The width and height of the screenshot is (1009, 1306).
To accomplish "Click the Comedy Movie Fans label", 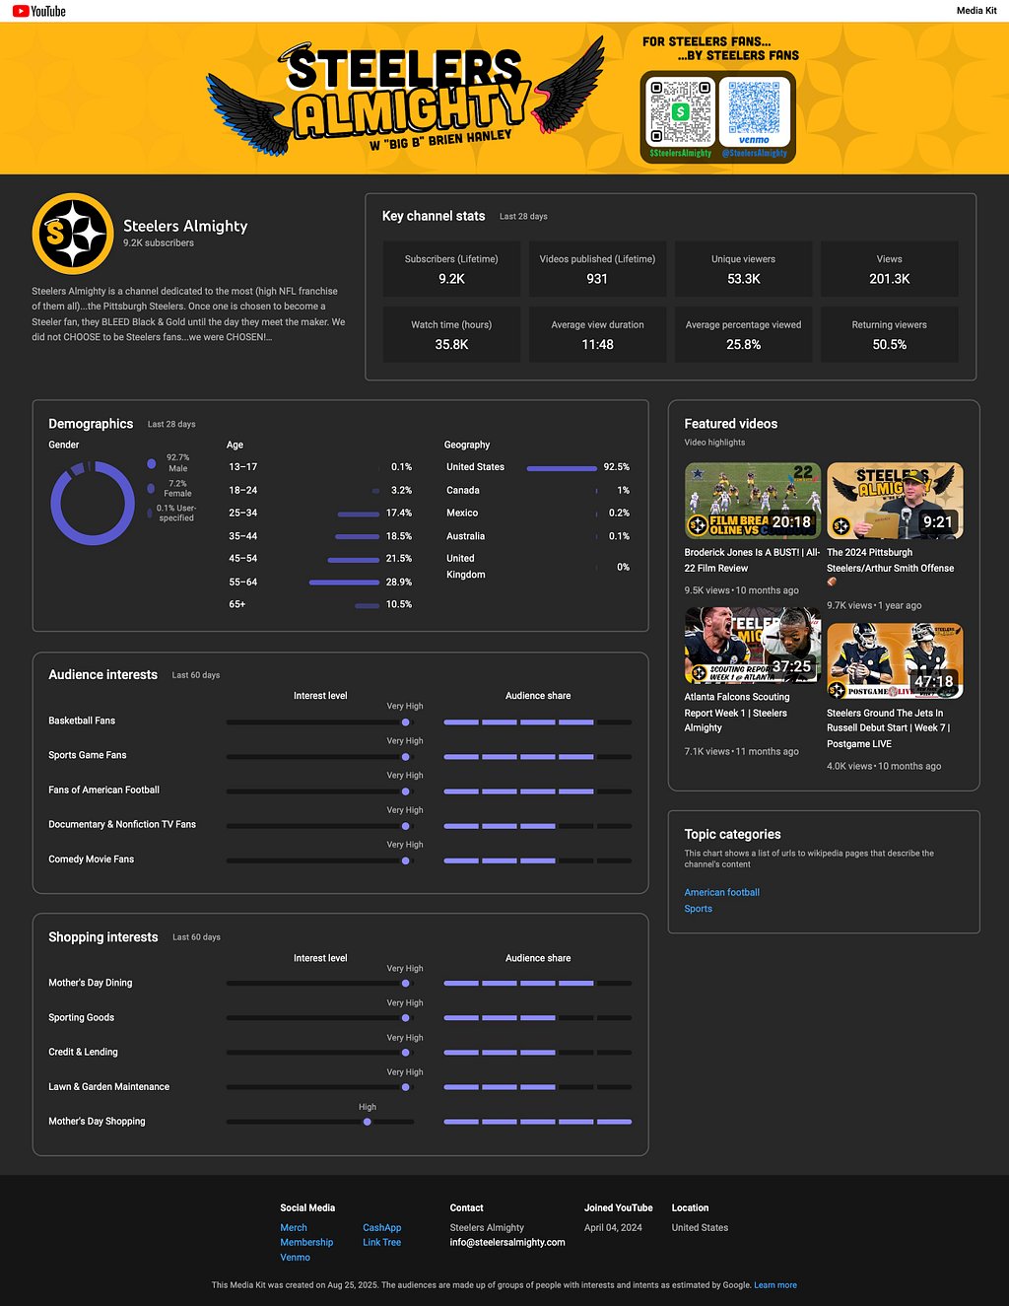I will click(x=91, y=859).
